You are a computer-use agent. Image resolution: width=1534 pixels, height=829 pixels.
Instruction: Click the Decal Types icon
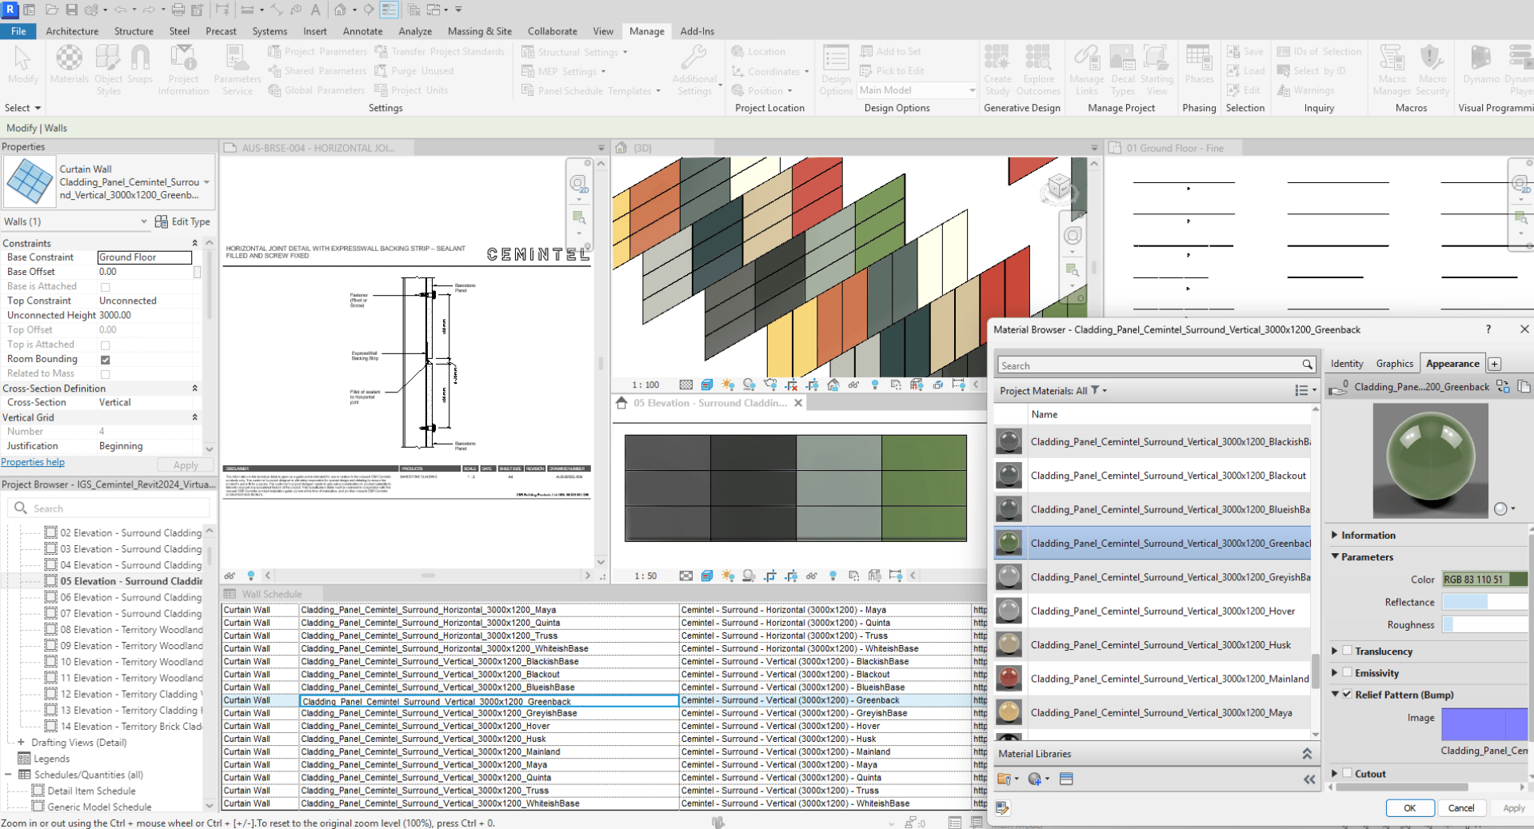[1122, 70]
